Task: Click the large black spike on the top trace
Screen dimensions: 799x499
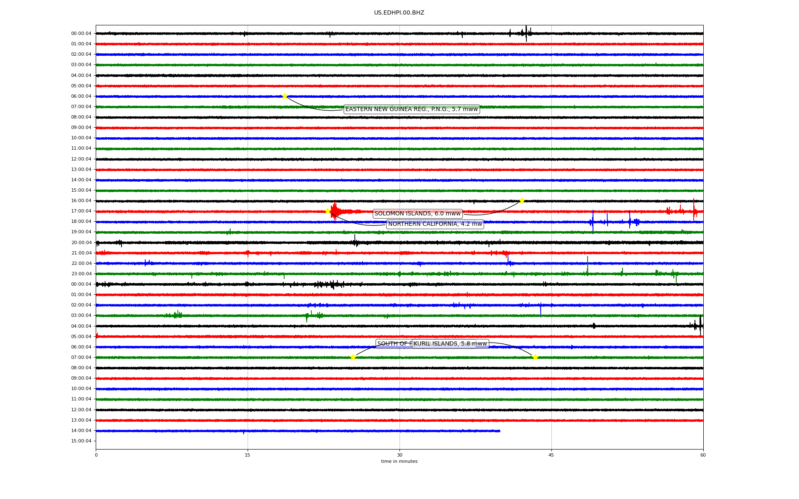Action: tap(526, 33)
